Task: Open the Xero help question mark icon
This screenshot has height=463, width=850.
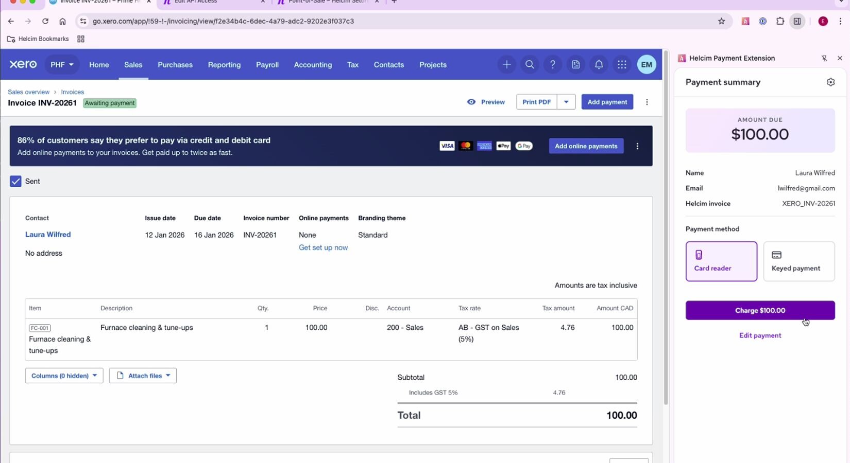Action: 553,65
